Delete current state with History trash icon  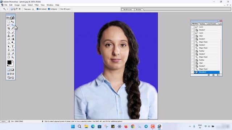[217, 75]
